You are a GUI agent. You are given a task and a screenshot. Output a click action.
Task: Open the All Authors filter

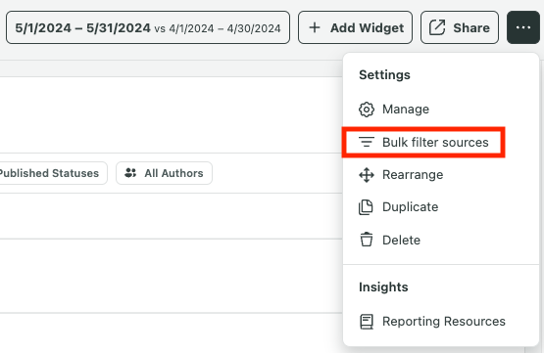(164, 173)
